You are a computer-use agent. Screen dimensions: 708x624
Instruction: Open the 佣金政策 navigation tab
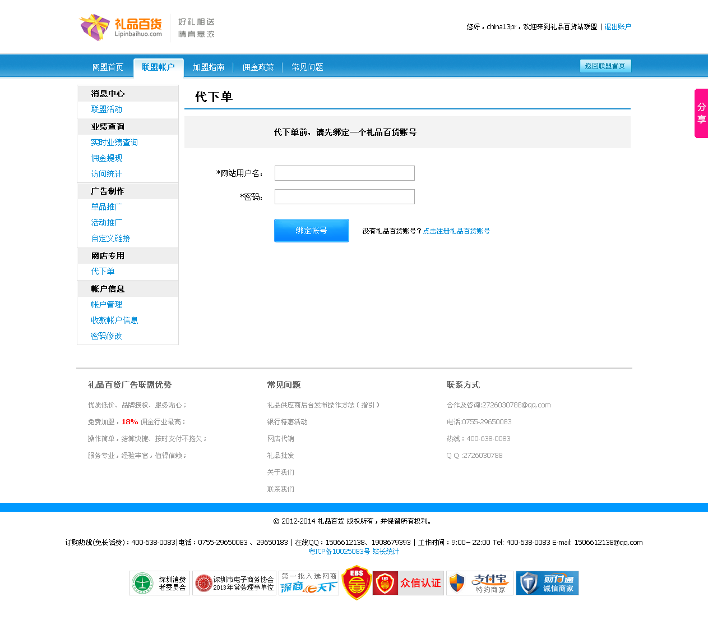[x=258, y=67]
